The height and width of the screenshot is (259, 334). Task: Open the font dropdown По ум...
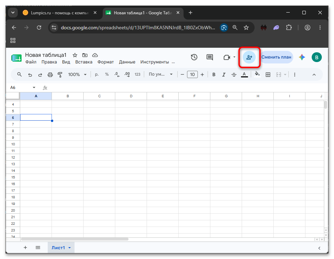(161, 74)
